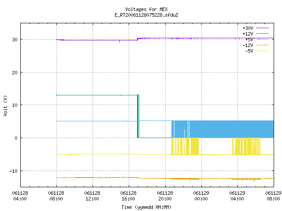
Task: Click the 'Time (yymmdd HH:MM)' x-axis title
Action: point(146,207)
